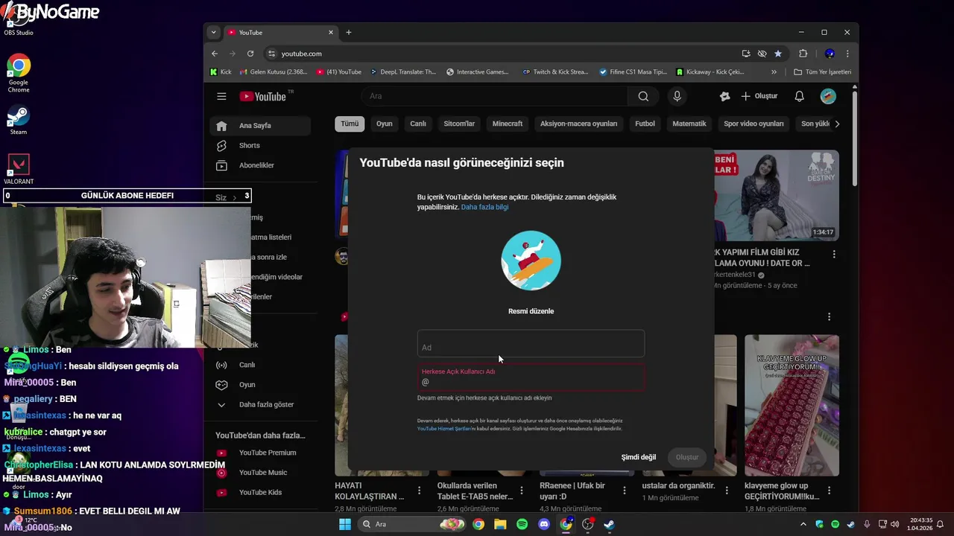
Task: Click the crossed-eye tracking protection icon
Action: pyautogui.click(x=762, y=54)
